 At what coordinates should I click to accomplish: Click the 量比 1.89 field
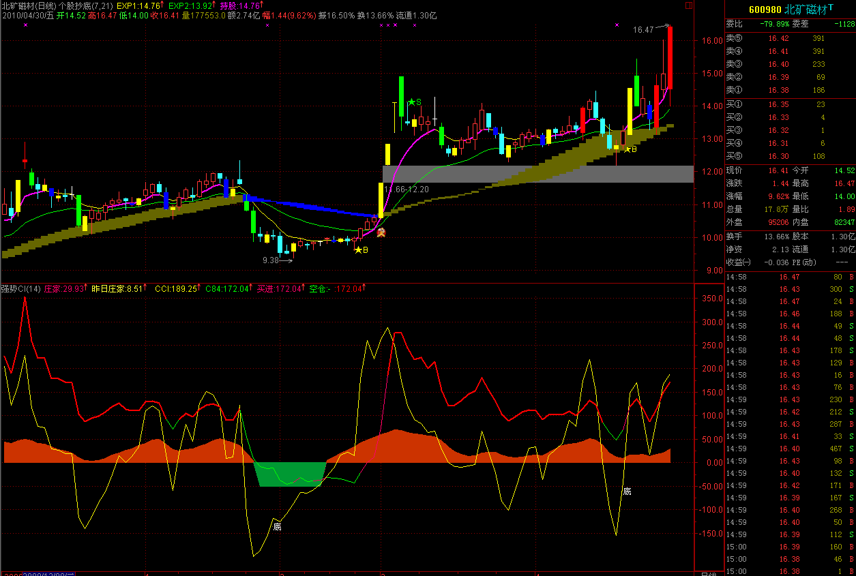point(823,209)
